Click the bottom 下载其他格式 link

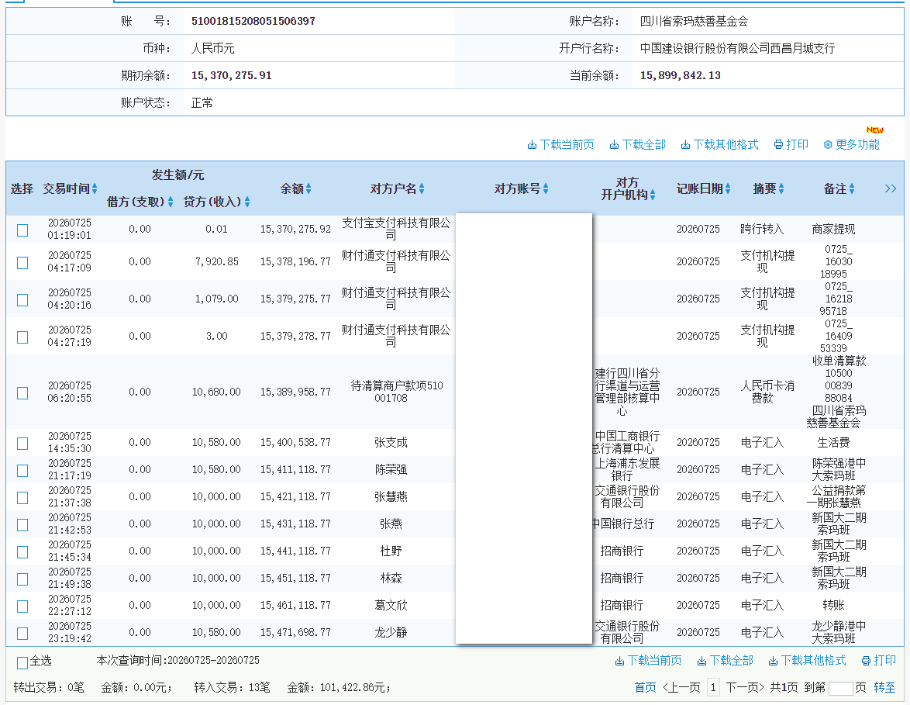[x=807, y=660]
